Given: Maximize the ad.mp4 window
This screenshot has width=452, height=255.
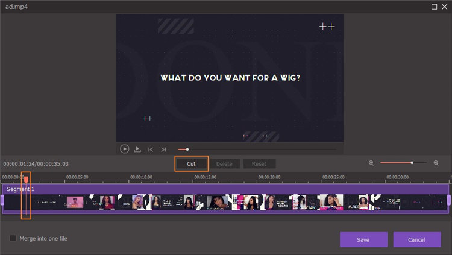Looking at the screenshot, I should pos(434,6).
